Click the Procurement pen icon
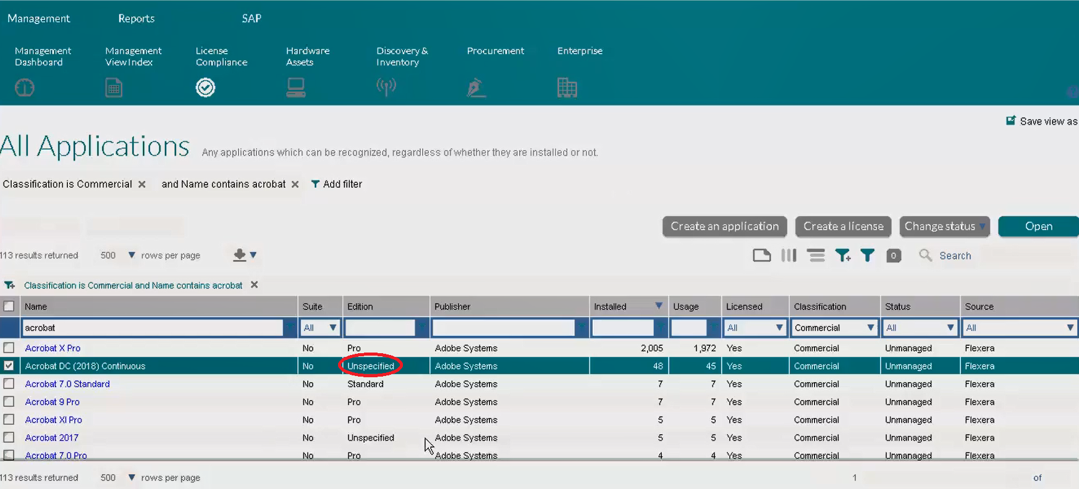 click(476, 88)
